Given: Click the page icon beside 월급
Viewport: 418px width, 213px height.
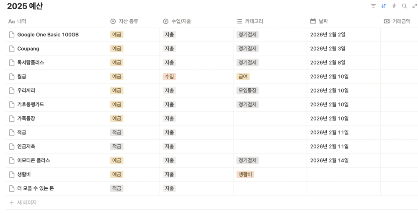Looking at the screenshot, I should point(12,77).
